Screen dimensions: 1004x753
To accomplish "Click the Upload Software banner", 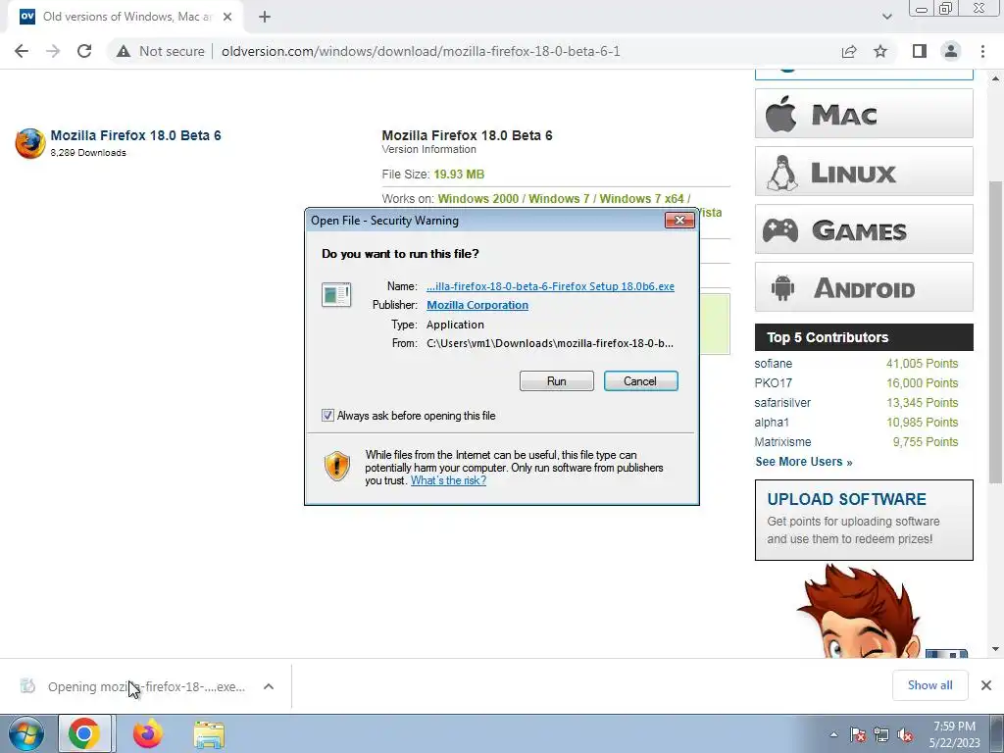I will [x=864, y=520].
